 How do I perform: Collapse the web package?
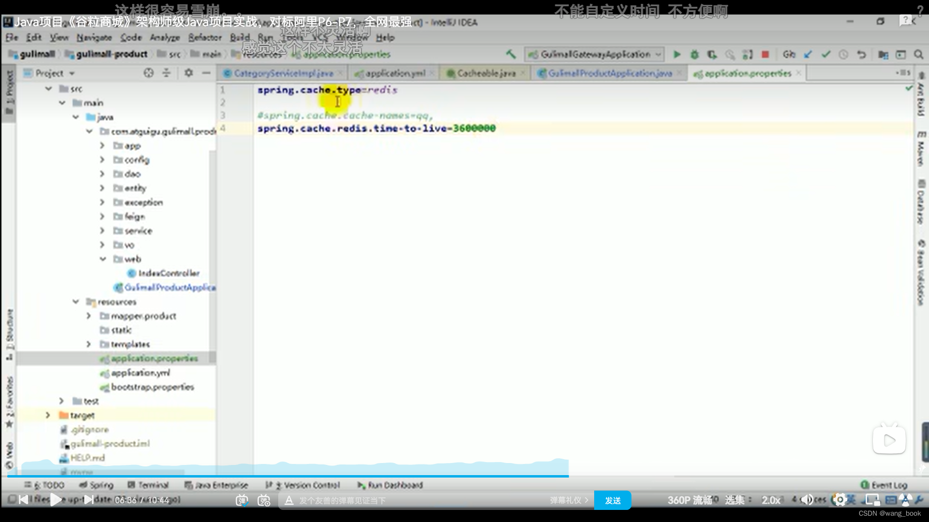coord(103,259)
